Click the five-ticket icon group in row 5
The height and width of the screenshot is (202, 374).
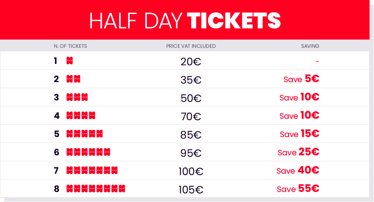(x=84, y=134)
